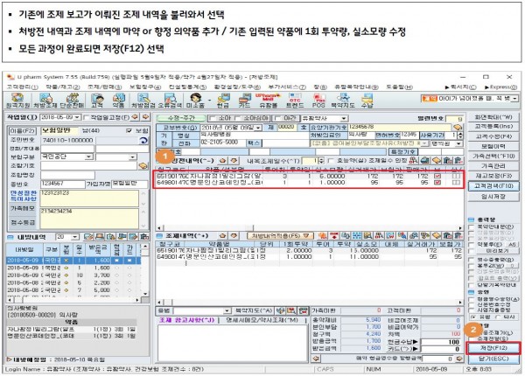The height and width of the screenshot is (376, 525).
Task: Toggle the 작업일고정 checkbox
Action: pyautogui.click(x=87, y=115)
